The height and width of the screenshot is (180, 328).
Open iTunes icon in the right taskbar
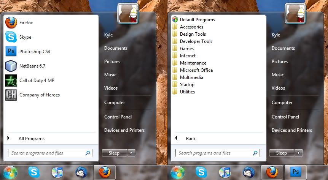[225, 172]
